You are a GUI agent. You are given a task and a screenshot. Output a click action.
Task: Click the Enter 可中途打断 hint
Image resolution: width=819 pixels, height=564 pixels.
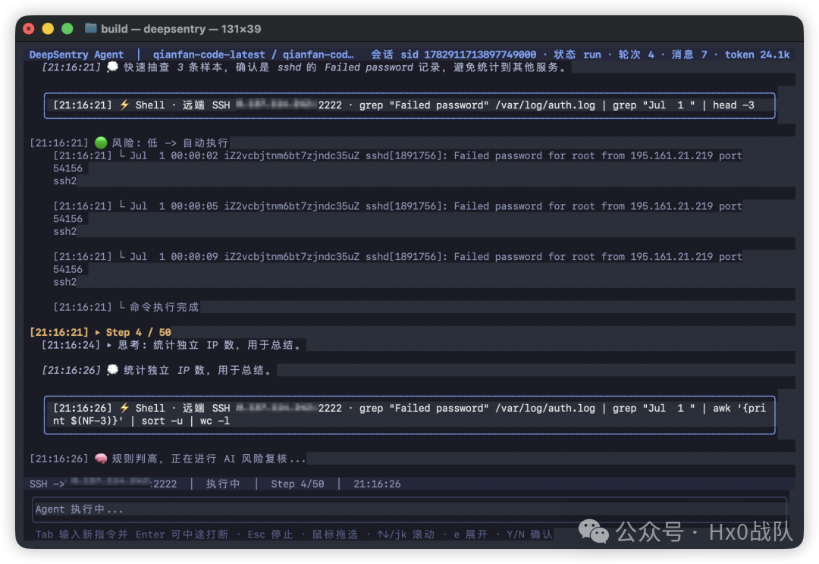tap(182, 534)
